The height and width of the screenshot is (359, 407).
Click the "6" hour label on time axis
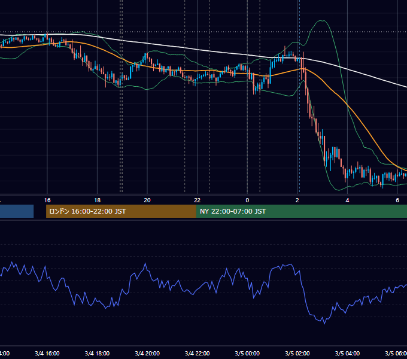(397, 200)
